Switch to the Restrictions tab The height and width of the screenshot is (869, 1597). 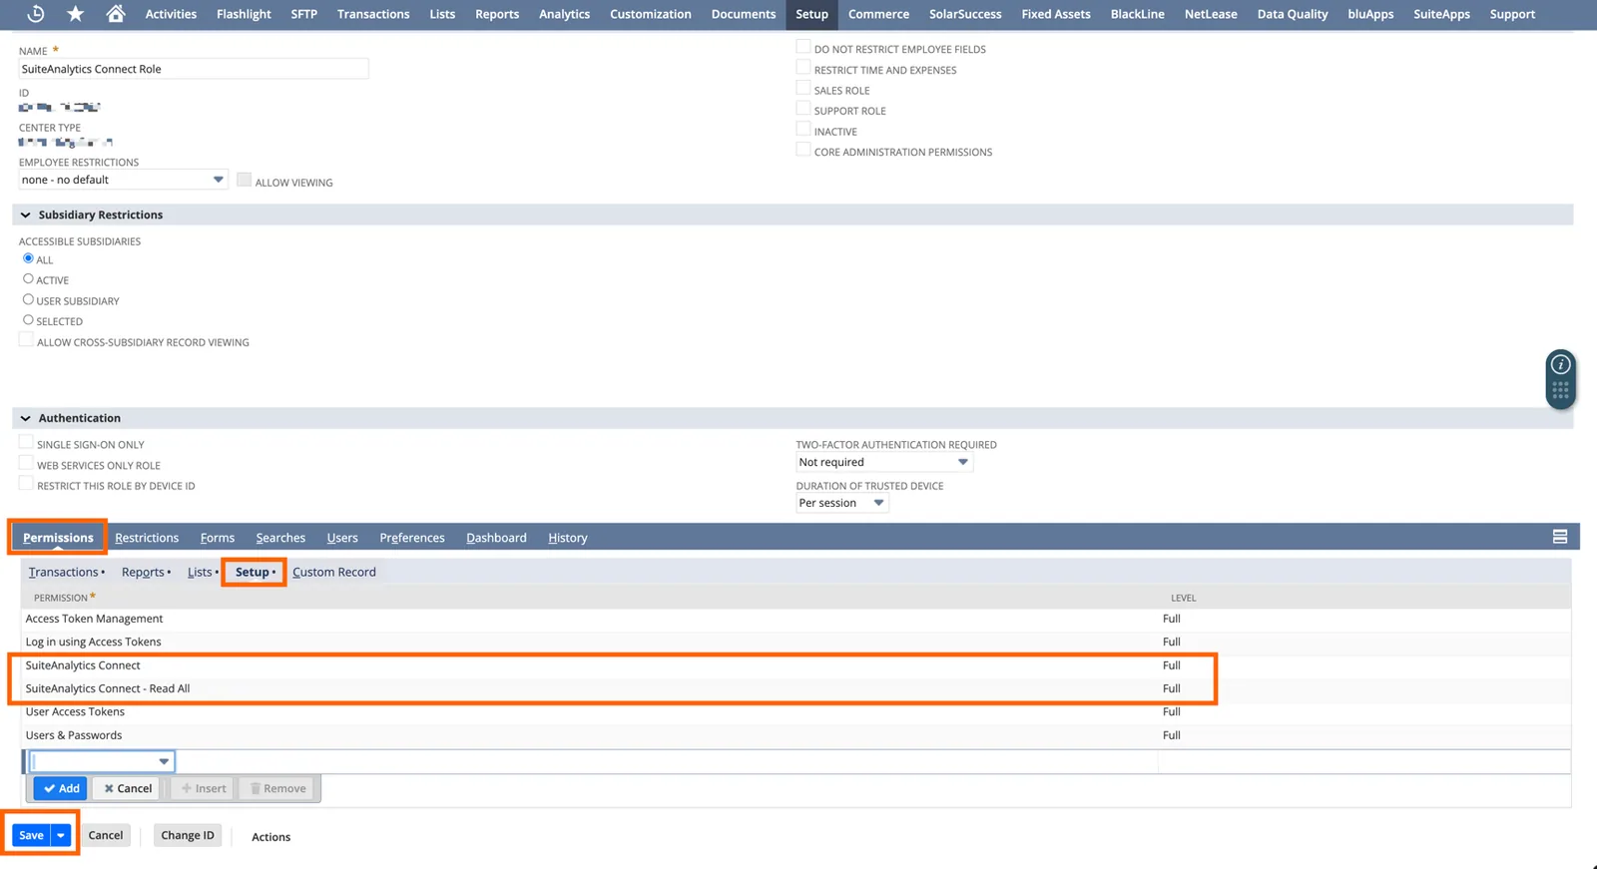point(147,538)
